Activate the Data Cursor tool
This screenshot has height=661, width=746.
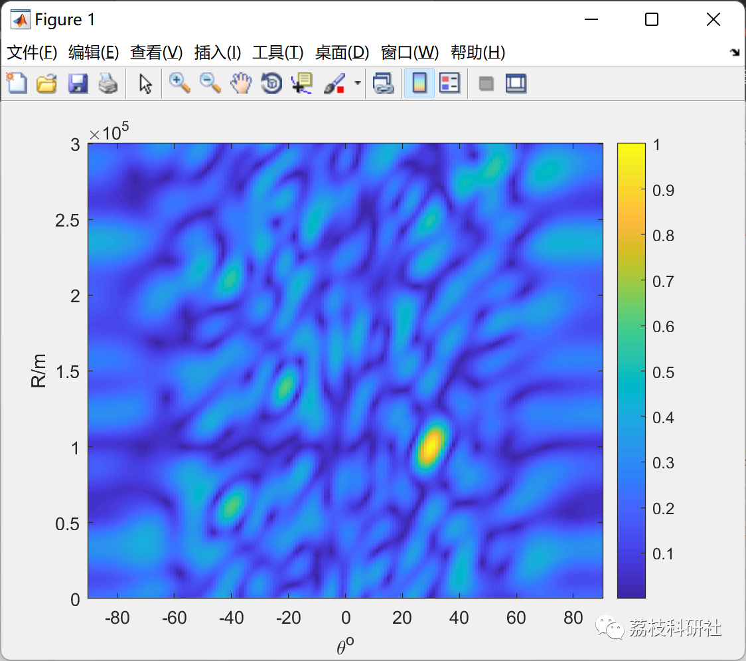301,83
